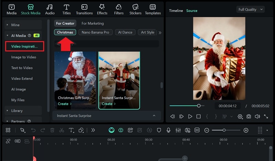275x161 pixels.
Task: Select the Christmas category chip
Action: (65, 32)
